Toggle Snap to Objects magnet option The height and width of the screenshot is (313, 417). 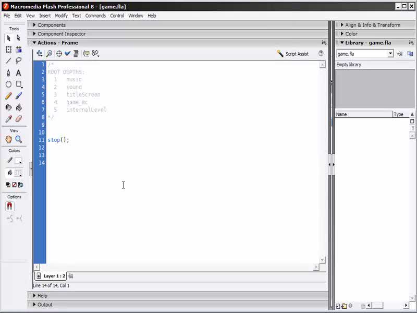(x=10, y=207)
